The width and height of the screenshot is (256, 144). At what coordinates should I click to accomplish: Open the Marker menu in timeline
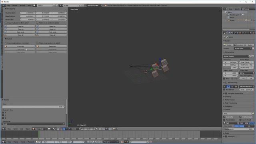click(16, 142)
